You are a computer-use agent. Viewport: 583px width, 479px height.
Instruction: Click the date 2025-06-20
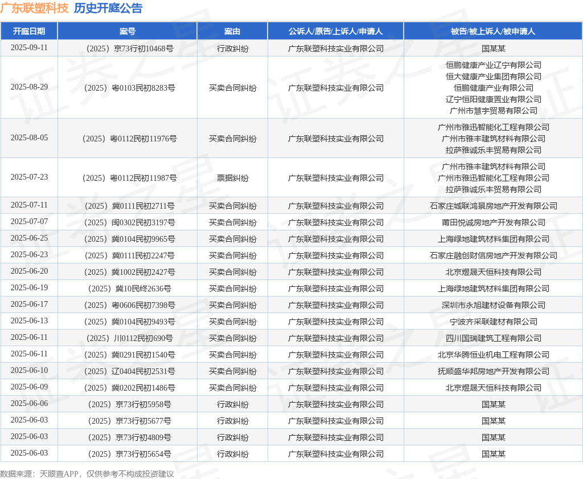[29, 271]
